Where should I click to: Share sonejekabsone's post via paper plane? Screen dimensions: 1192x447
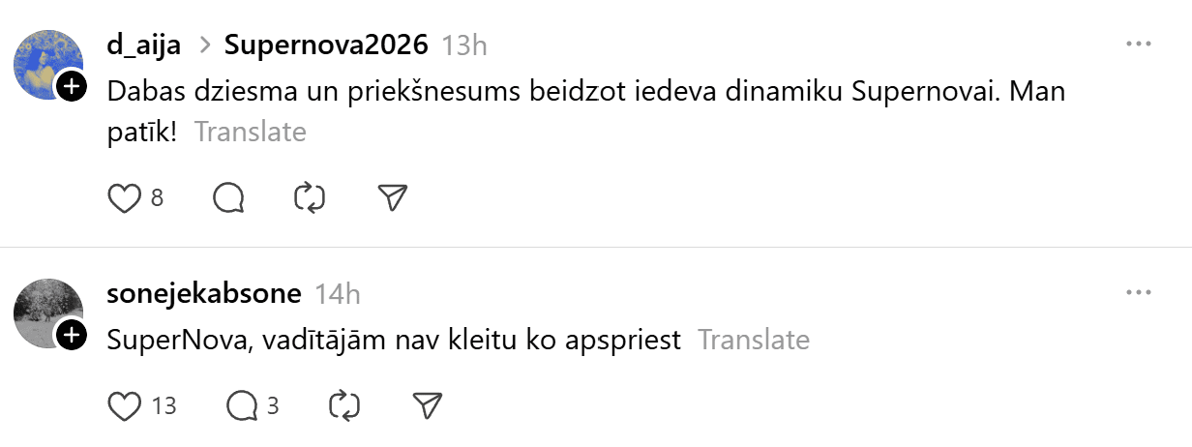click(x=427, y=405)
